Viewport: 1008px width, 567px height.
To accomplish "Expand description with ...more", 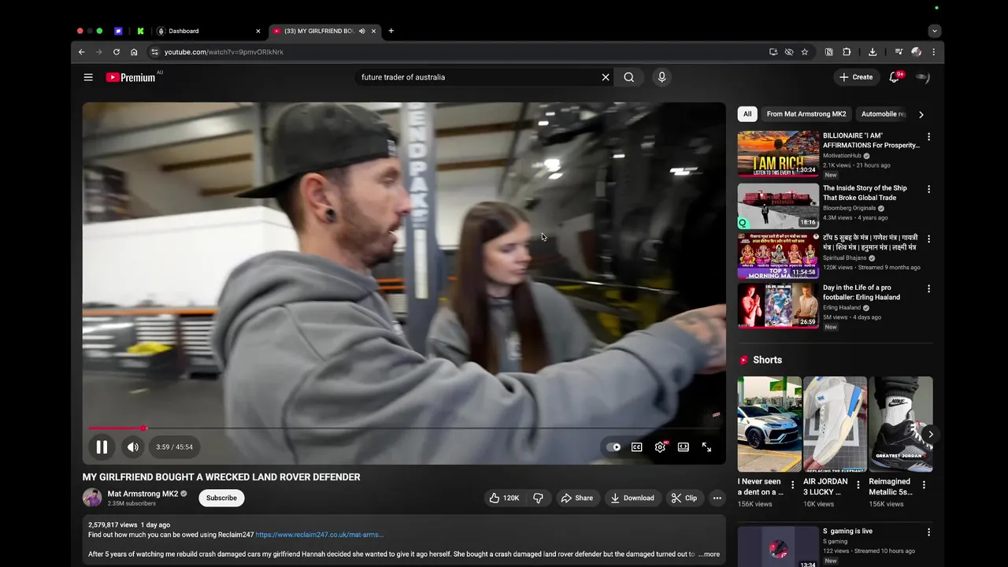I will 709,554.
